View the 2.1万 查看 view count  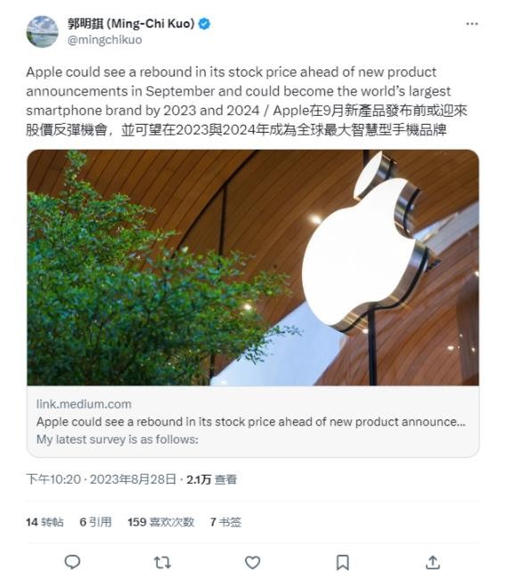(211, 479)
